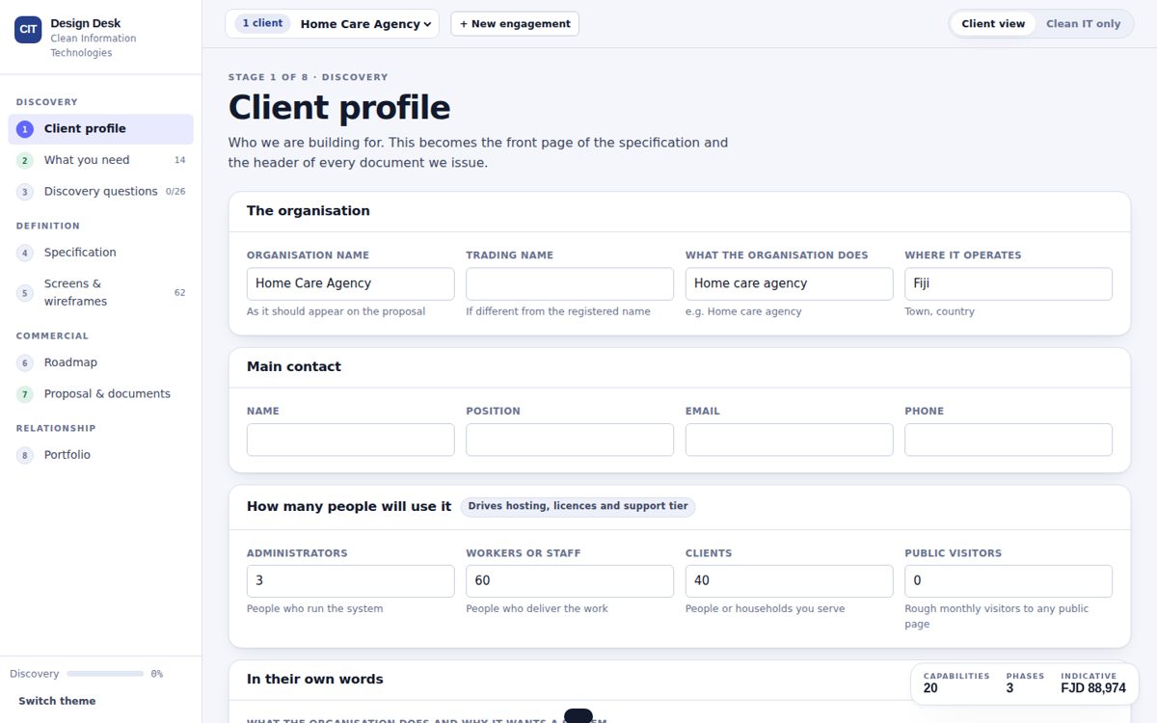1157x723 pixels.
Task: Click the Switch theme button
Action: click(57, 701)
